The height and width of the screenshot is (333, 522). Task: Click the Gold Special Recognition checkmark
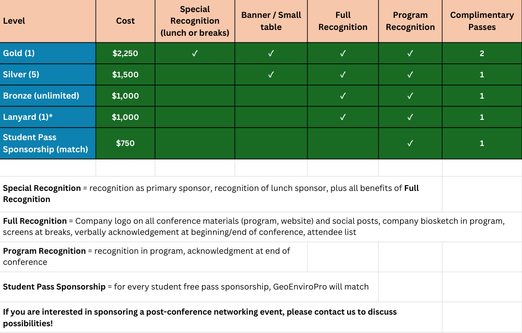195,53
